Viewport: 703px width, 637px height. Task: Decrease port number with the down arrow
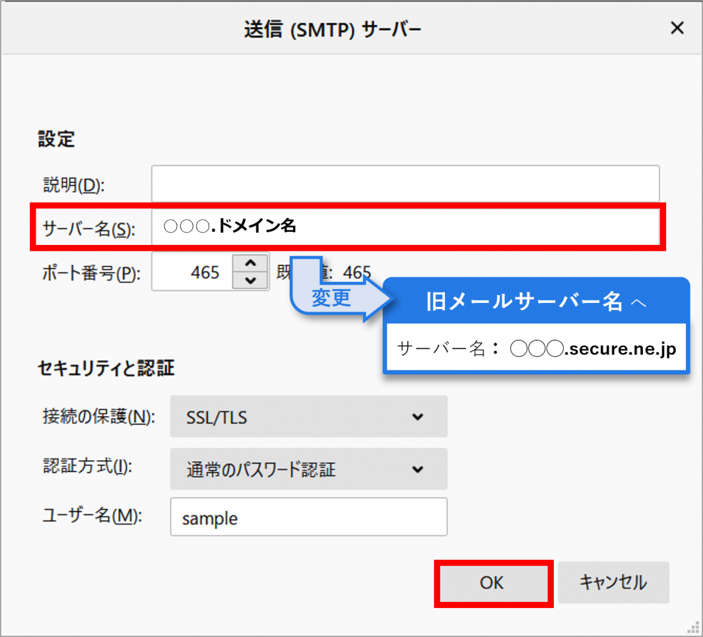[250, 281]
